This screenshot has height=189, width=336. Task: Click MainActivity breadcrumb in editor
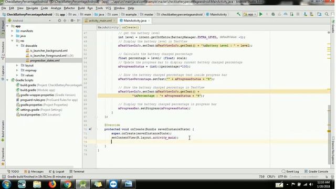[x=108, y=27]
